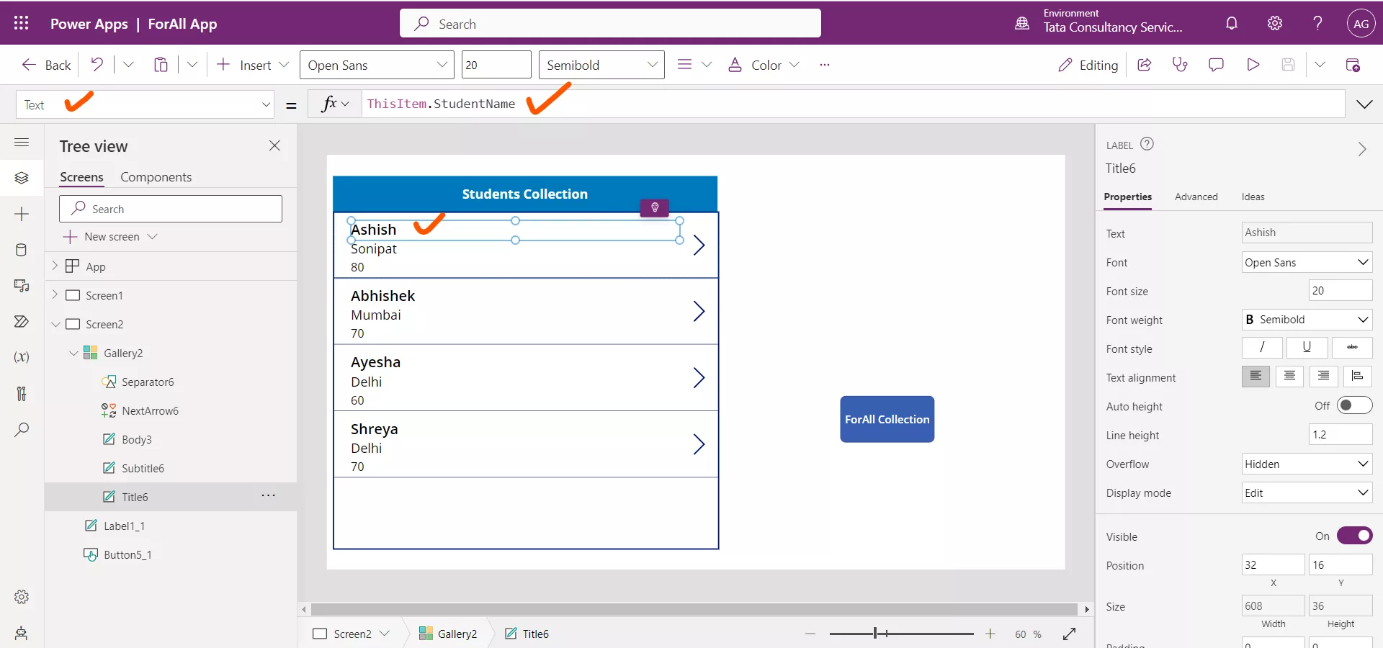This screenshot has height=648, width=1383.
Task: Toggle italic font style
Action: (x=1261, y=348)
